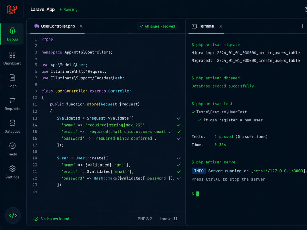The width and height of the screenshot is (307, 230).
Task: Click 'use App\Models\User;' line
Action: pos(64,65)
